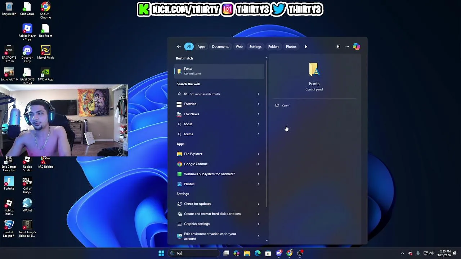Open OBS Studio from the taskbar
Viewport: 461px width, 259px height.
tap(300, 253)
